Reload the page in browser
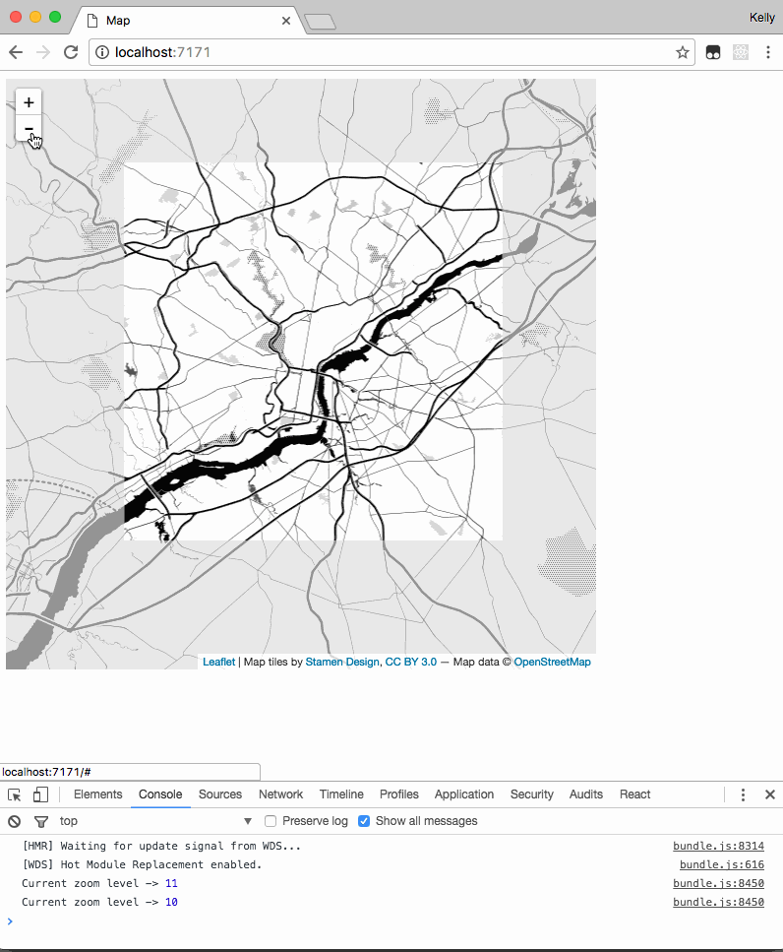 pyautogui.click(x=71, y=53)
